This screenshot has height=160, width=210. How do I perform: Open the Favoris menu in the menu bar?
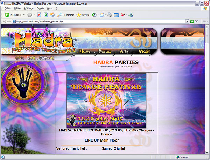coord(40,8)
